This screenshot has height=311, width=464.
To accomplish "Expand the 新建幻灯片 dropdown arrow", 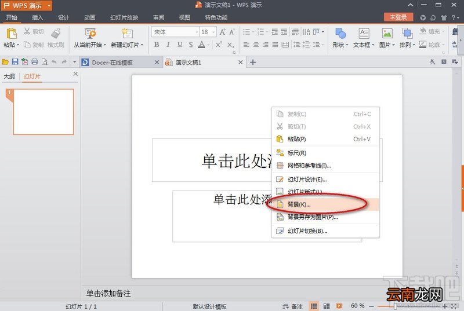I will pyautogui.click(x=142, y=45).
